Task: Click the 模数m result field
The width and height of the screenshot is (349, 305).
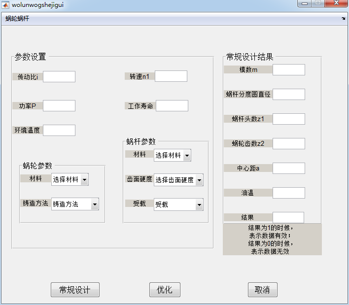Action: (x=289, y=69)
